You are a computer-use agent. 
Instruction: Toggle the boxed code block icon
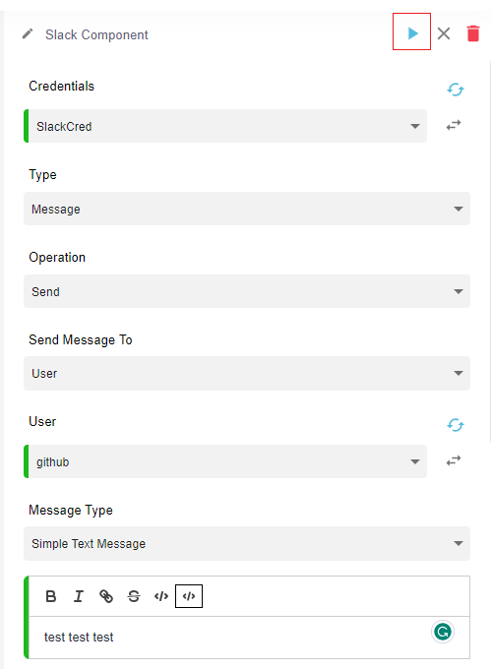189,596
